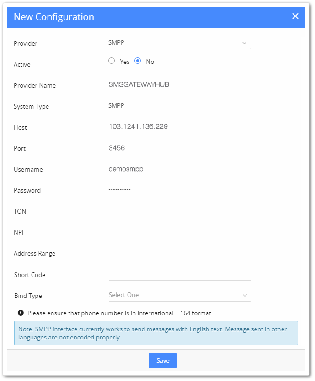Screen dimensions: 315x381
Task: Click into the Password field
Action: [x=179, y=189]
